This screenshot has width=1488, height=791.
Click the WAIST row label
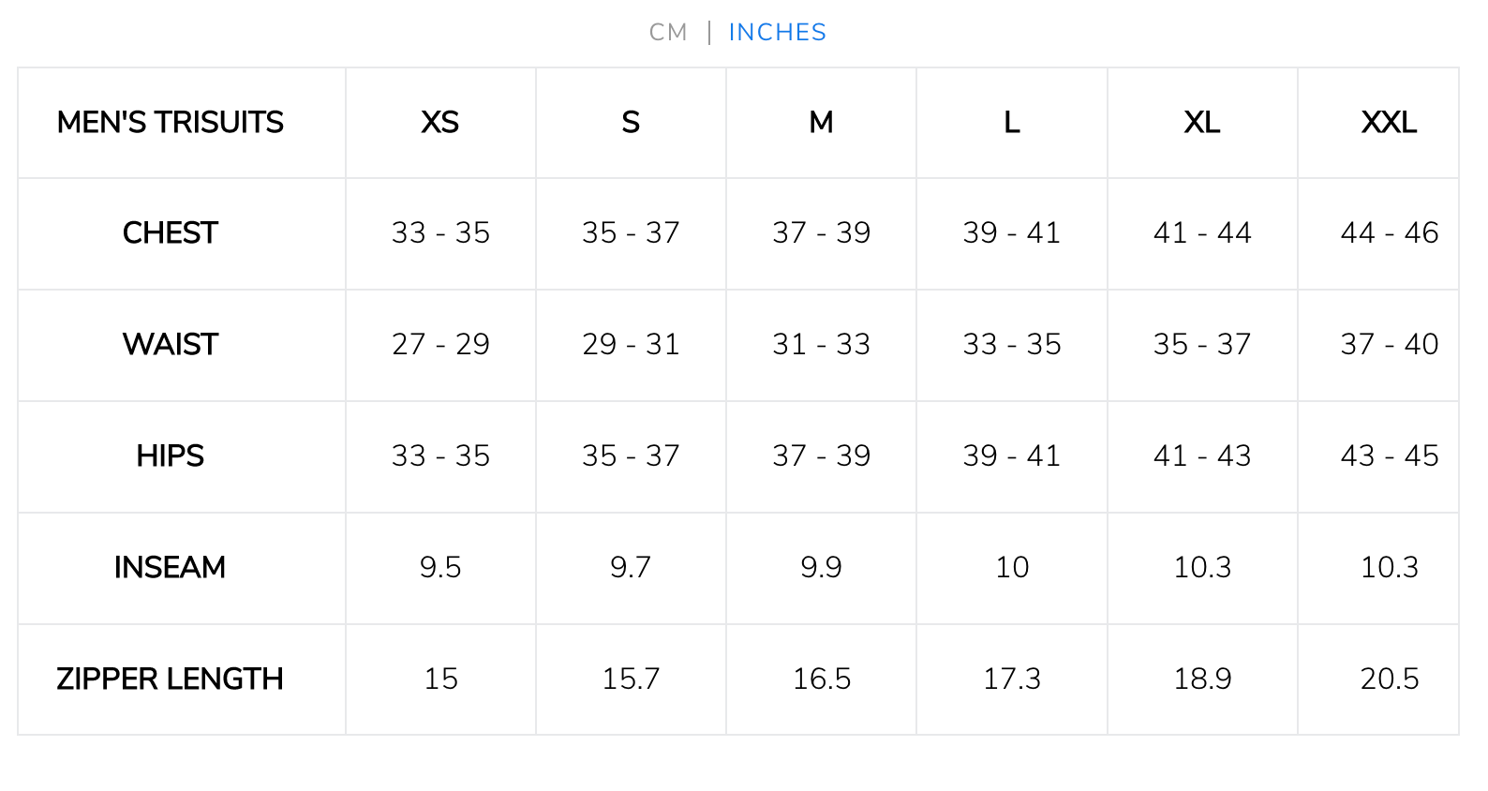(x=170, y=345)
